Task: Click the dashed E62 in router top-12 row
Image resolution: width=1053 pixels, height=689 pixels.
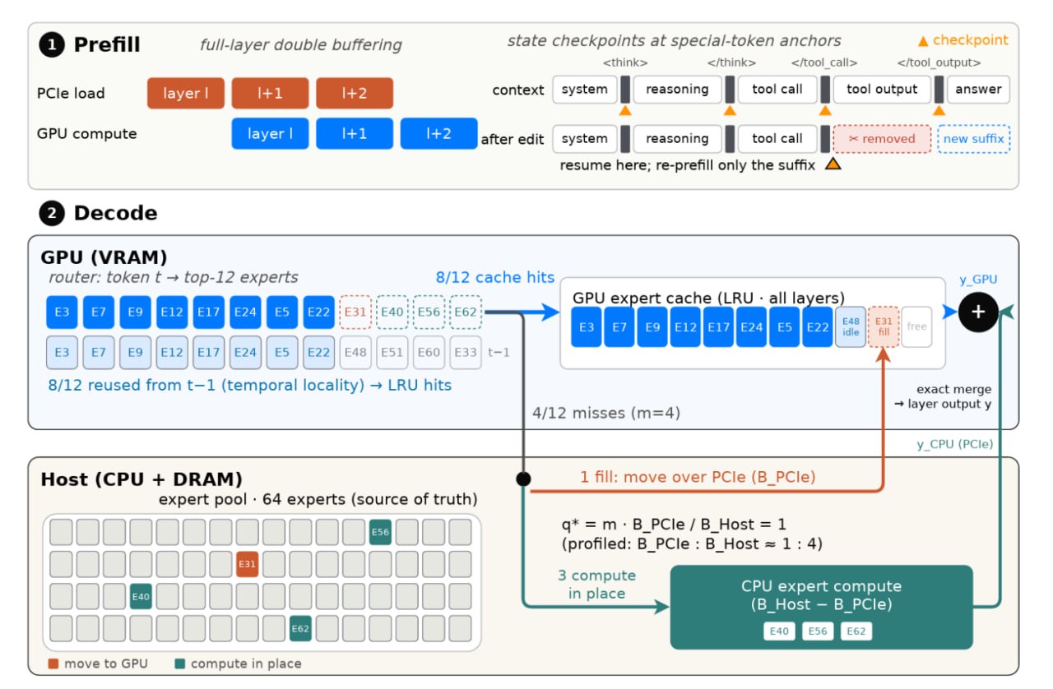Action: 466,312
